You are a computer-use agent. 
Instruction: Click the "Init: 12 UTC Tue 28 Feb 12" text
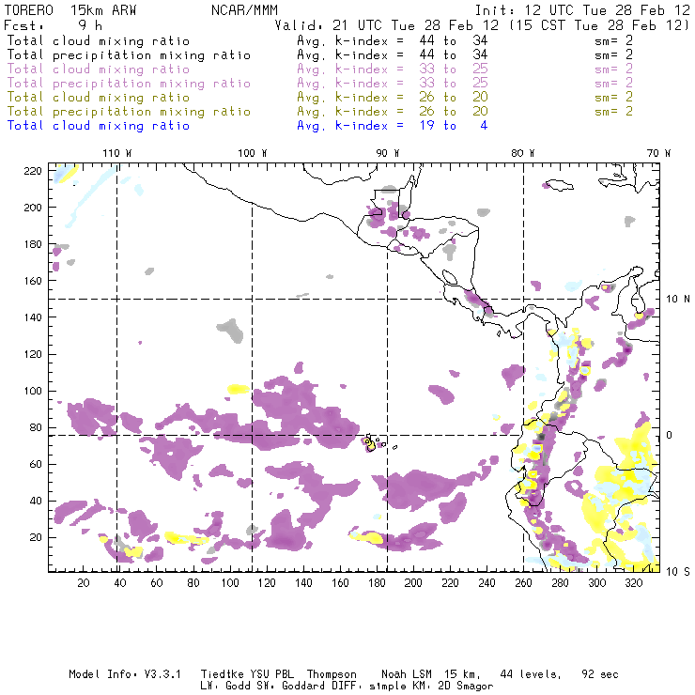[x=582, y=10]
